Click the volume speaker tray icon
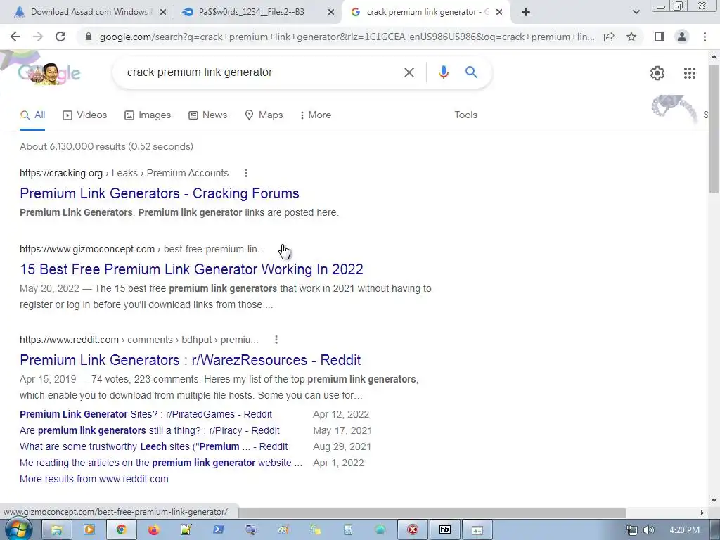Screen dimensions: 720x540 [649, 530]
